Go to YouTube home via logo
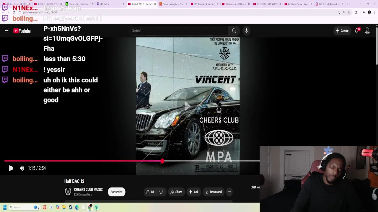This screenshot has width=378, height=212. 22,31
